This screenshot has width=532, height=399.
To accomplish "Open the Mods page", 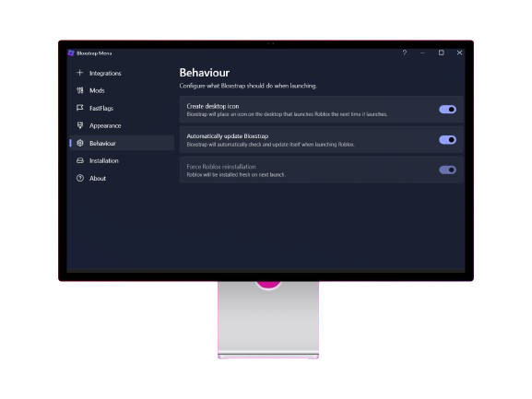I will pyautogui.click(x=122, y=90).
